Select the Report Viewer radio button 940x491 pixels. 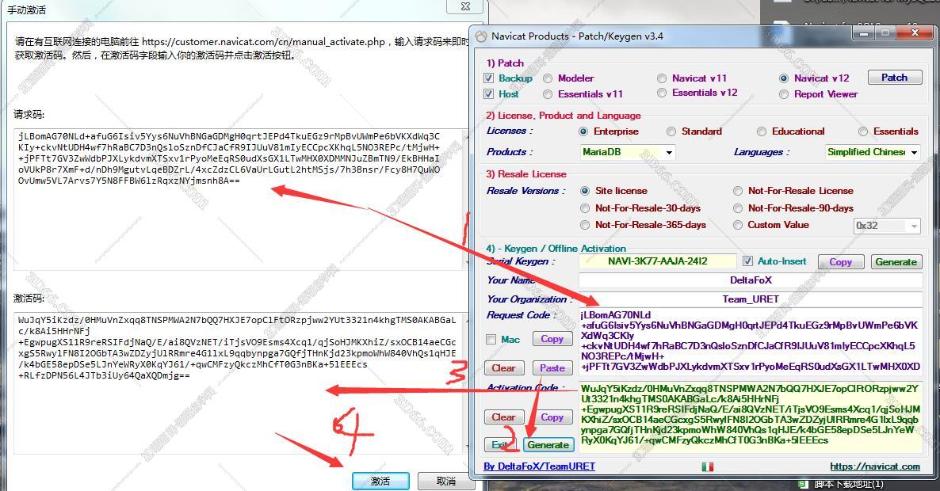click(784, 94)
